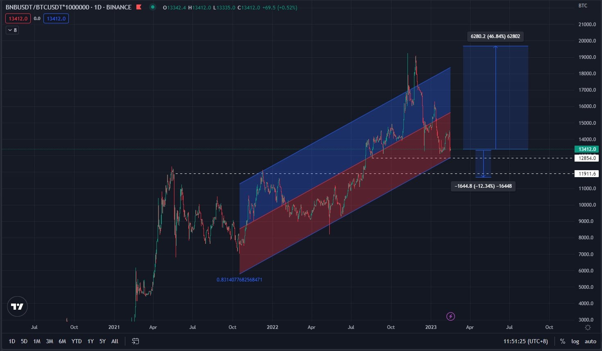This screenshot has height=351, width=602.
Task: Click the sun brightness icon near the time axis
Action: tap(588, 327)
